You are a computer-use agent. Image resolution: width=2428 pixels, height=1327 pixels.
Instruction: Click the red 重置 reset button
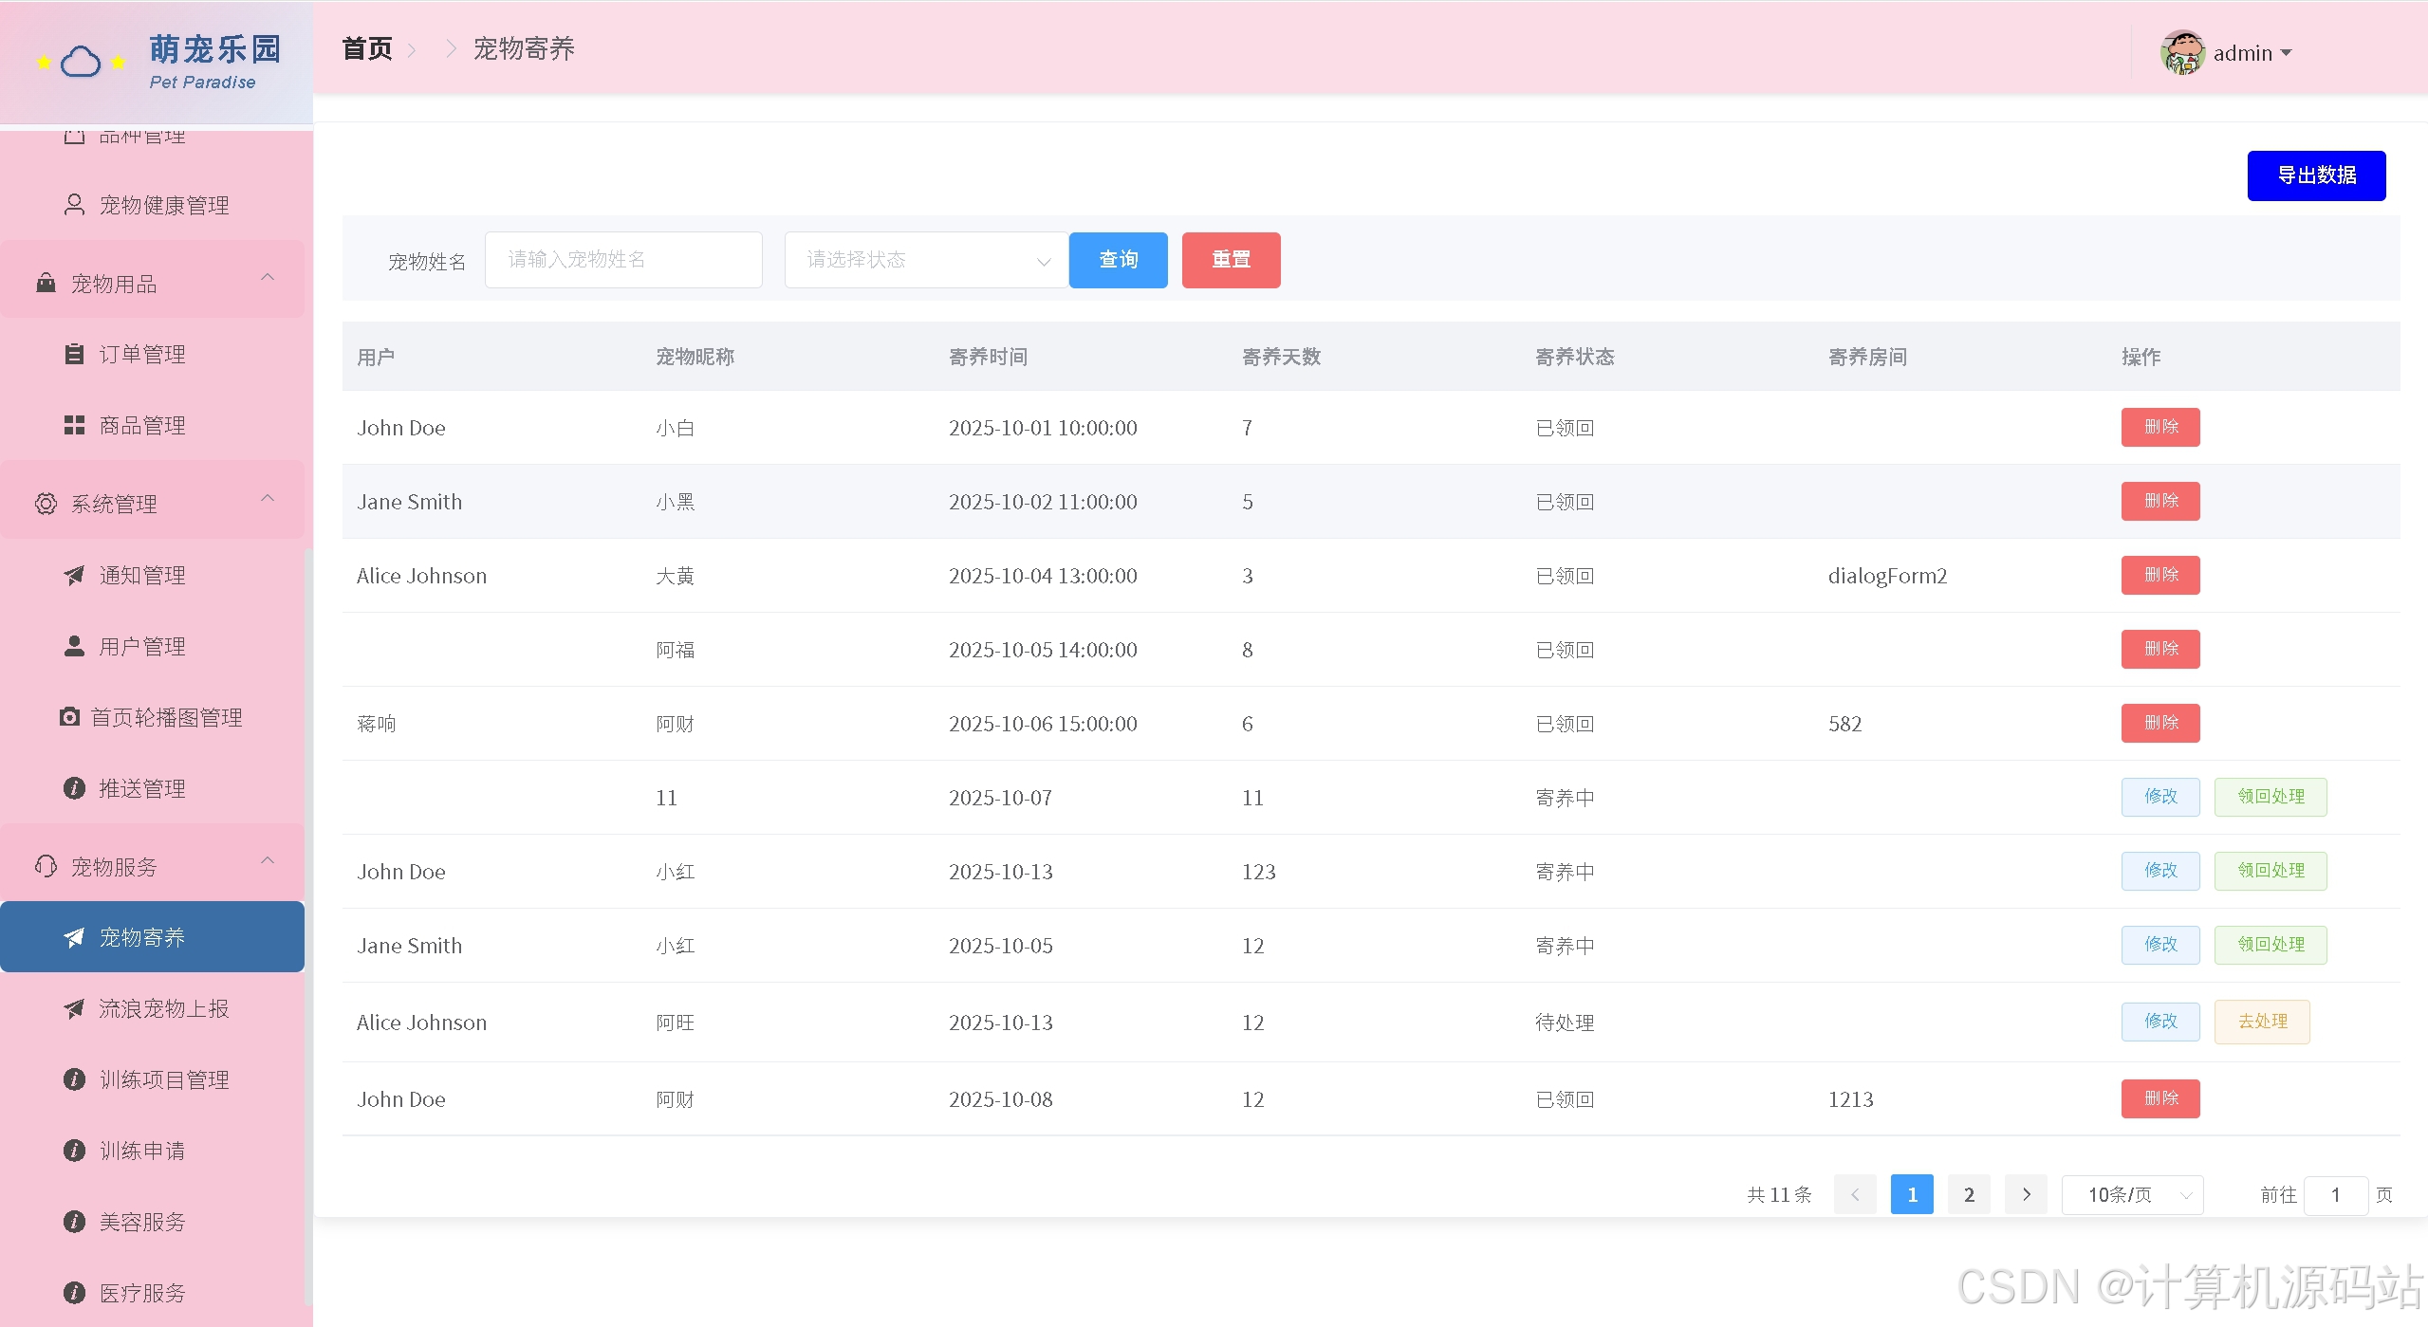coord(1231,260)
